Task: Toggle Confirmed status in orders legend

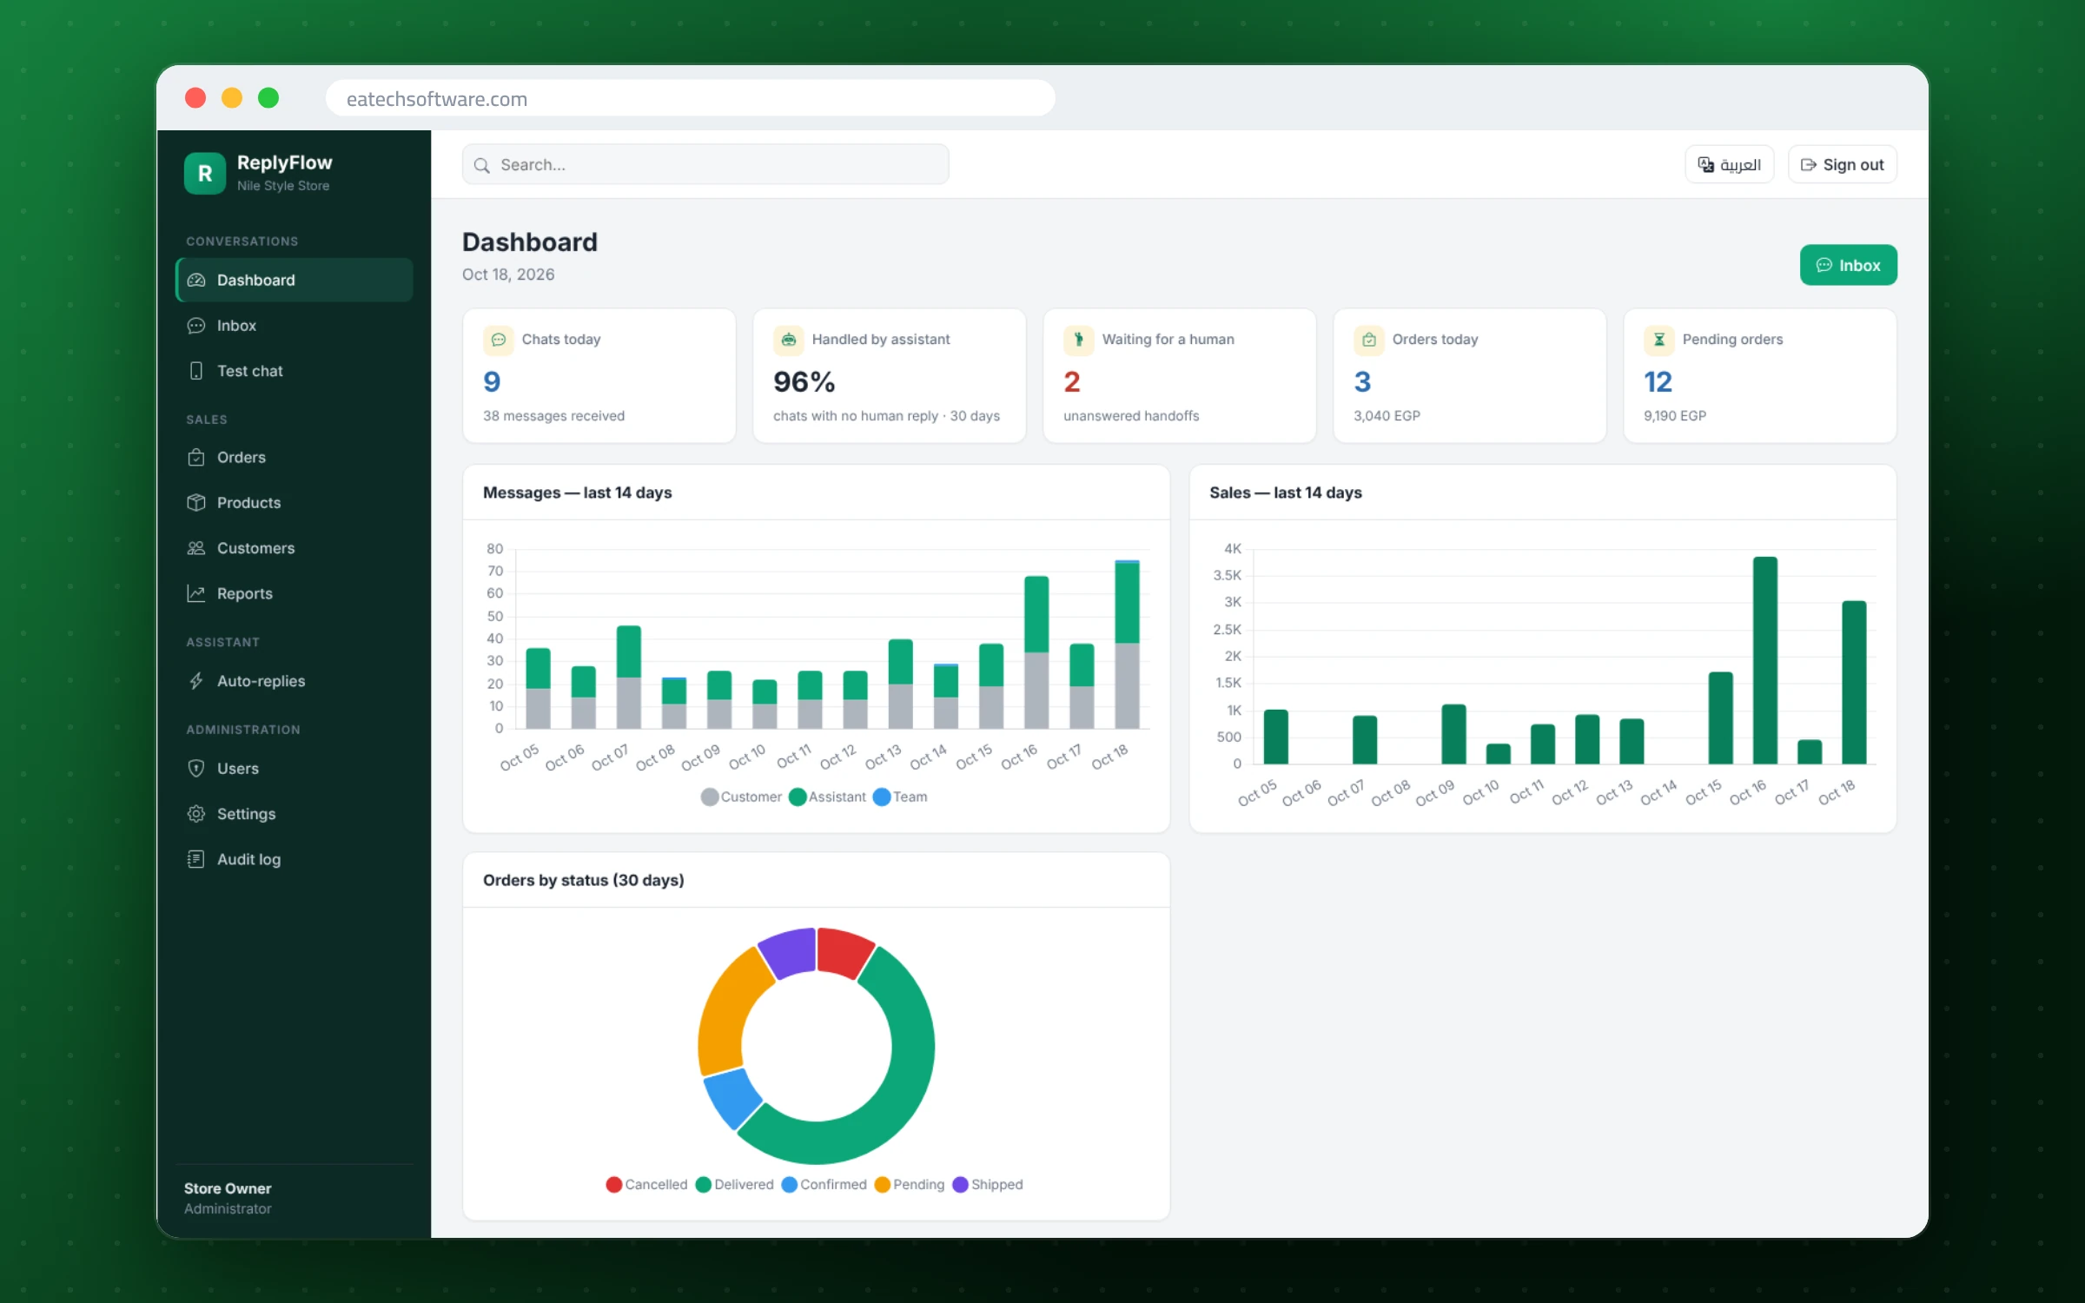Action: point(824,1184)
